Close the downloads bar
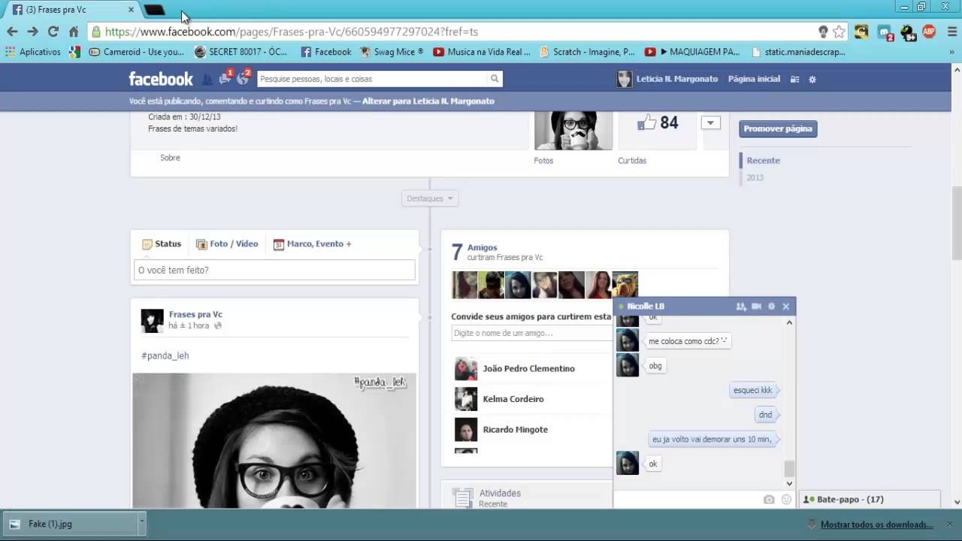 [x=950, y=524]
